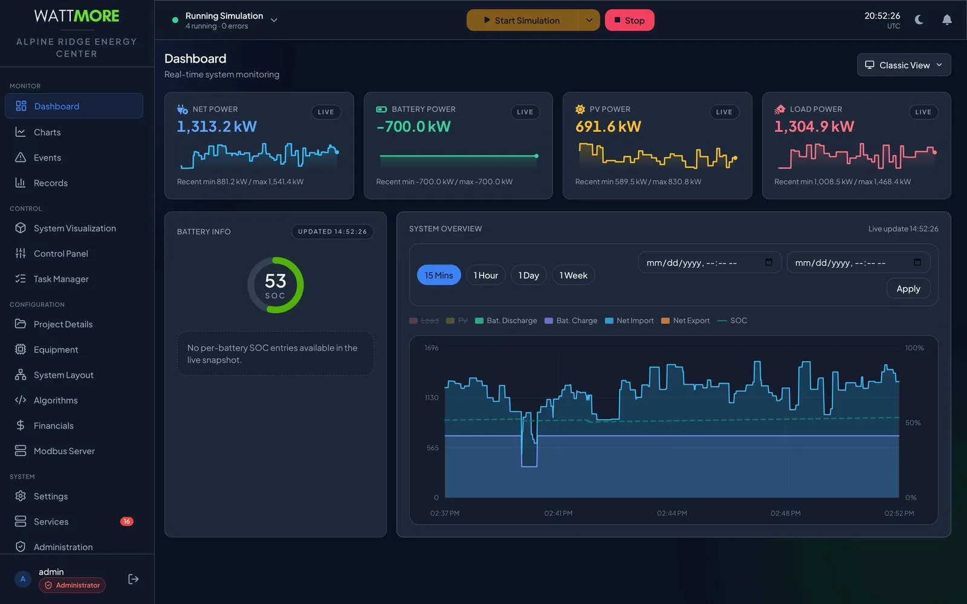Toggle Net Import legend series
This screenshot has height=604, width=967.
(x=630, y=321)
